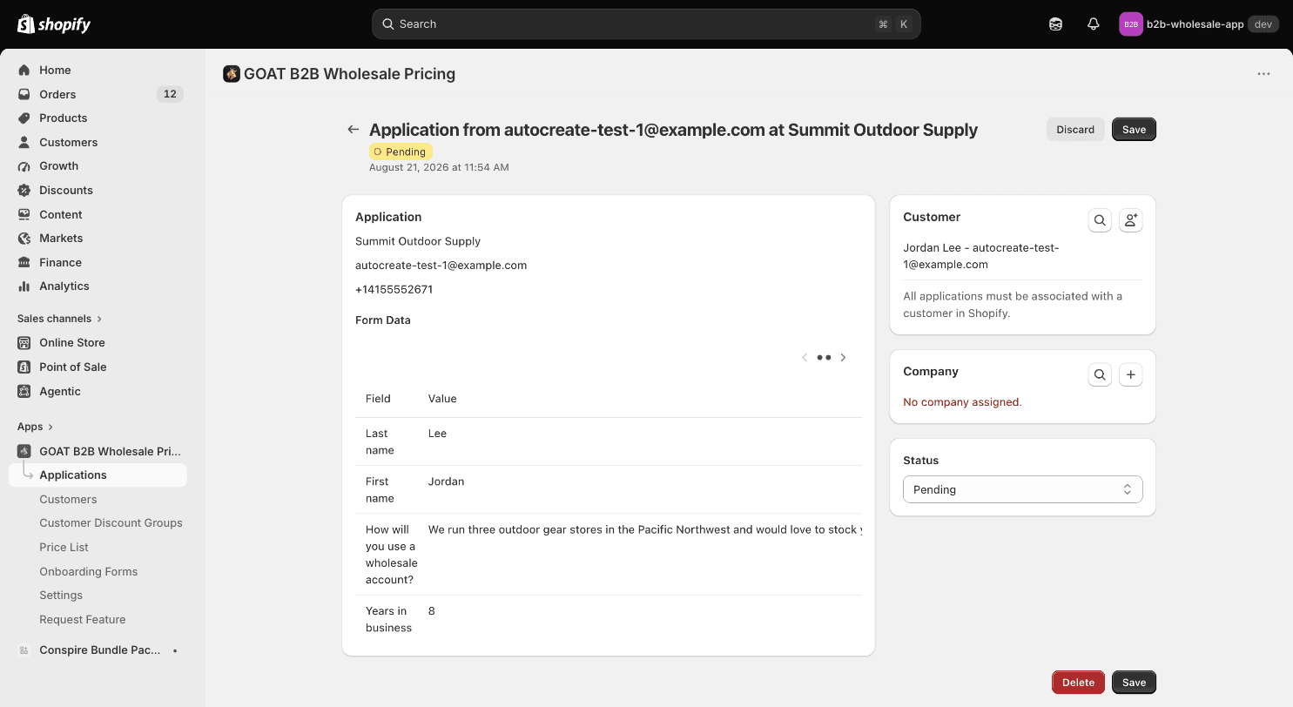Click the Markets globe icon
The image size is (1293, 707).
point(24,238)
